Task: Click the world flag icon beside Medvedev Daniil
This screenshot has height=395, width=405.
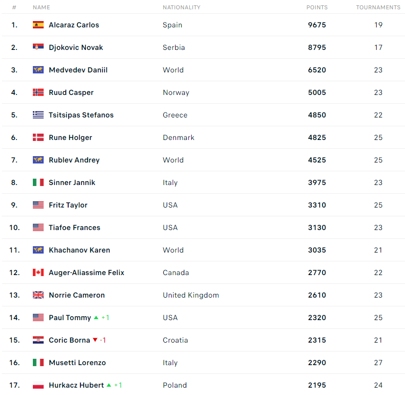Action: pos(38,70)
